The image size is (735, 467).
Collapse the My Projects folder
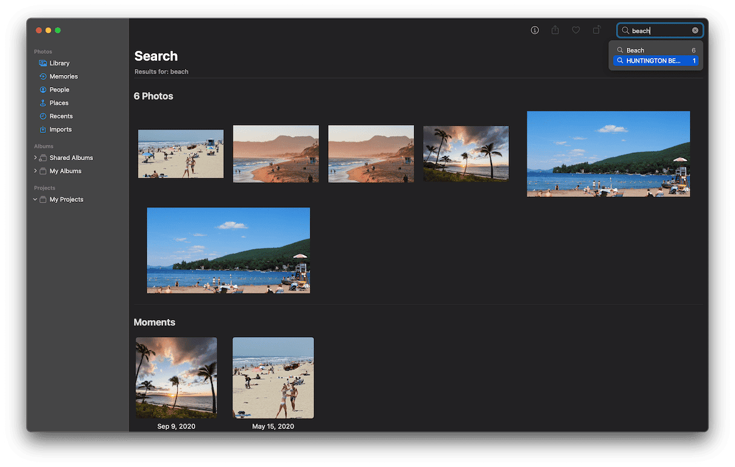click(x=36, y=199)
